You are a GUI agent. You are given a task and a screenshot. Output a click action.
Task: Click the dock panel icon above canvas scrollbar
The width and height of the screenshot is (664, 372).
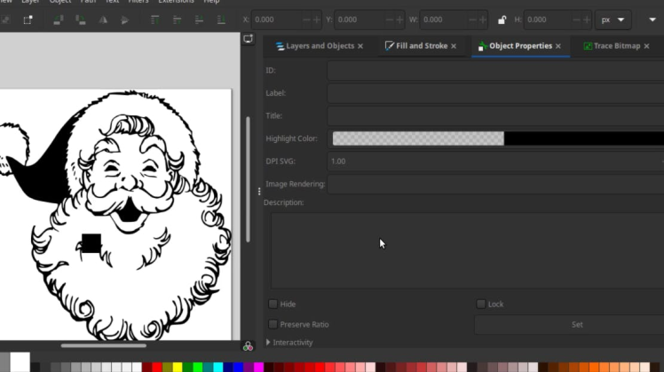tap(248, 39)
